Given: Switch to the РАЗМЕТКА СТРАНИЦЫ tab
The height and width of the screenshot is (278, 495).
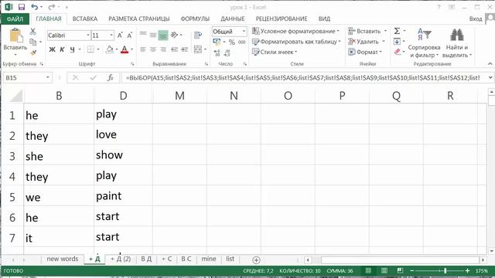Looking at the screenshot, I should click(139, 19).
